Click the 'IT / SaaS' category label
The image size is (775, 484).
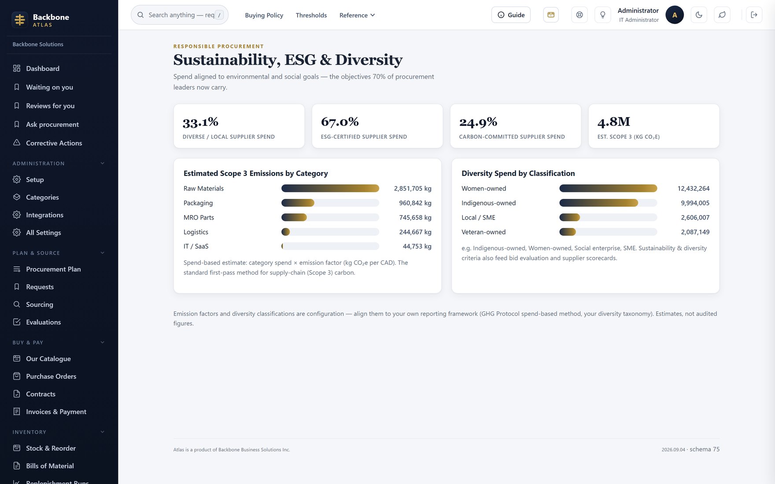pyautogui.click(x=196, y=246)
